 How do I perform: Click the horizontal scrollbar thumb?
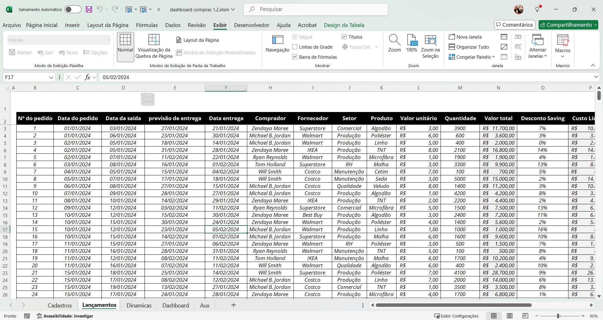point(453,305)
